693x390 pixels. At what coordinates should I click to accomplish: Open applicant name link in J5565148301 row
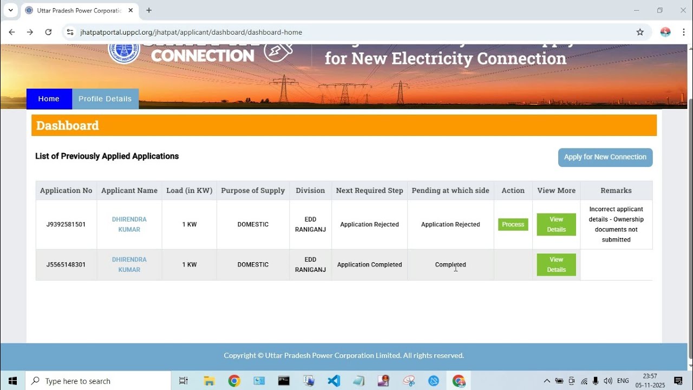click(129, 264)
